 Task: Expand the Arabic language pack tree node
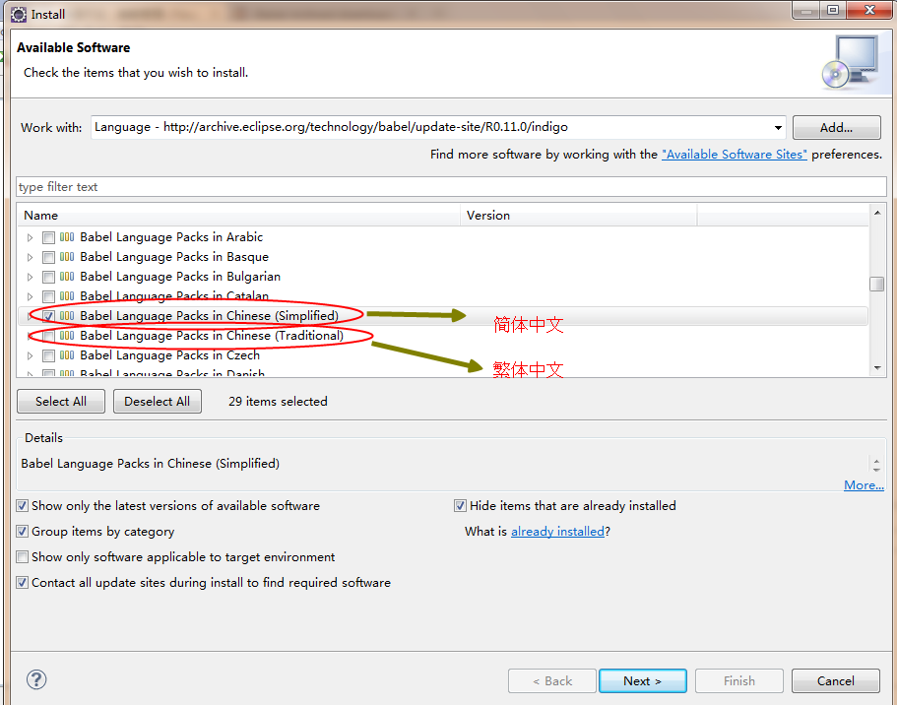click(x=31, y=237)
